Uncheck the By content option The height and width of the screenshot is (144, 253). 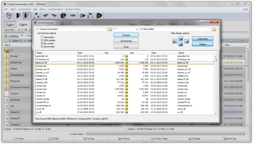[42, 43]
